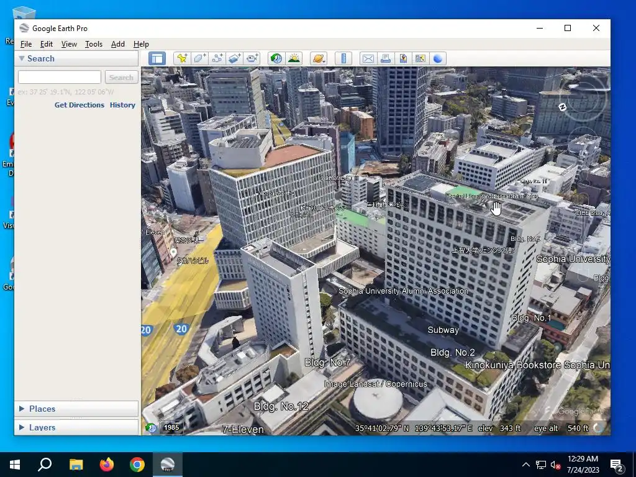Save image toolbar button
The width and height of the screenshot is (636, 477).
coord(402,58)
